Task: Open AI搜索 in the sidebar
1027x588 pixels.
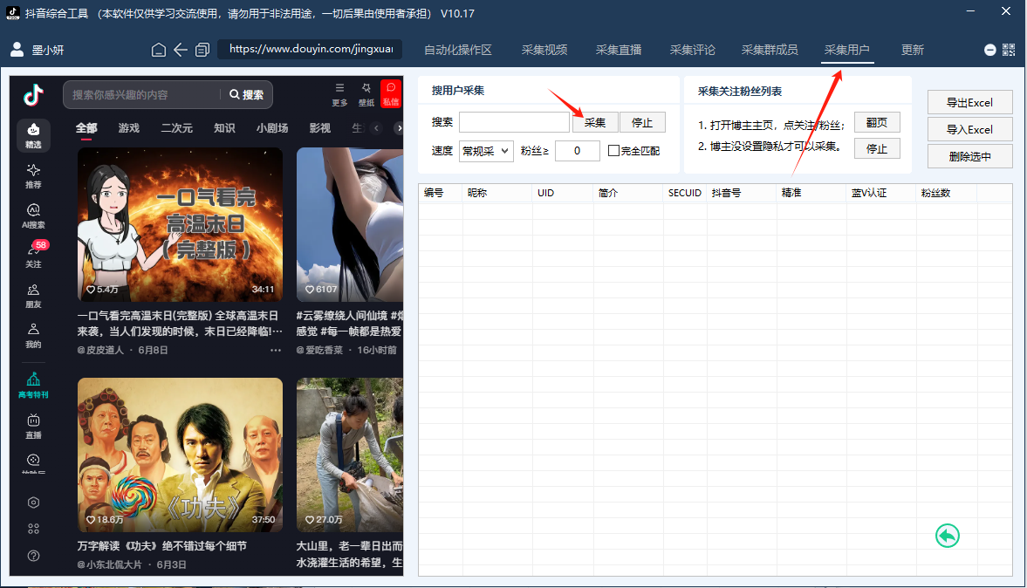Action: 33,216
